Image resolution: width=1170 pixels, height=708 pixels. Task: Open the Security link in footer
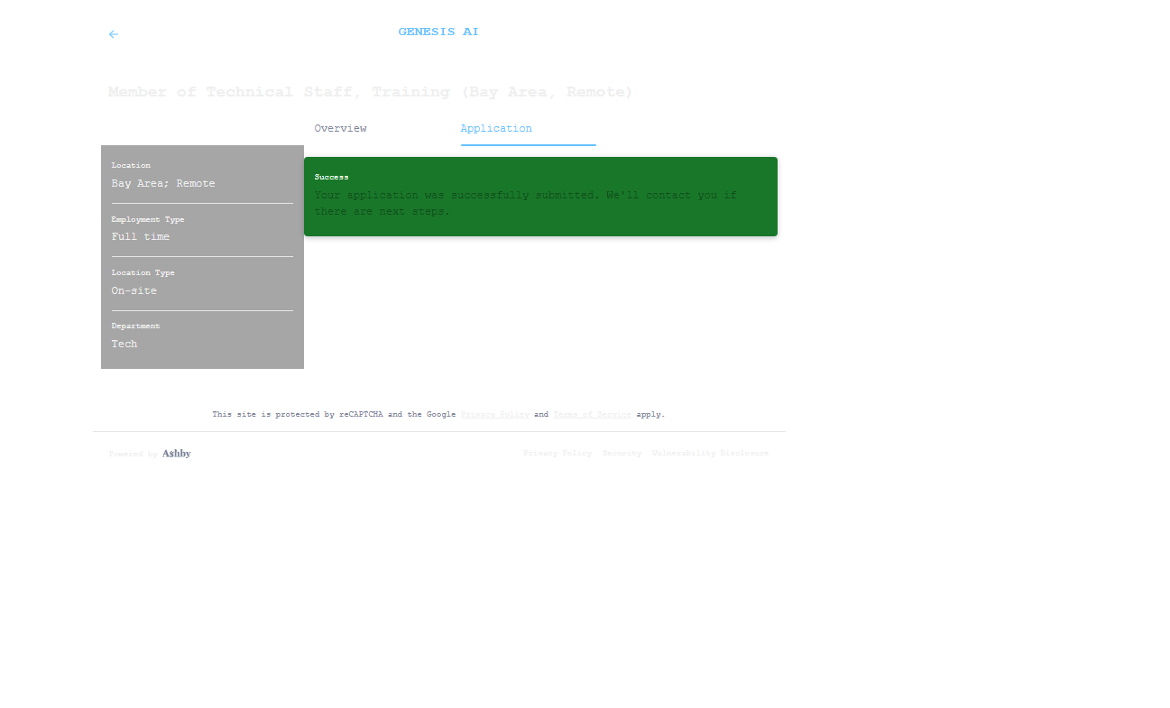click(x=622, y=454)
